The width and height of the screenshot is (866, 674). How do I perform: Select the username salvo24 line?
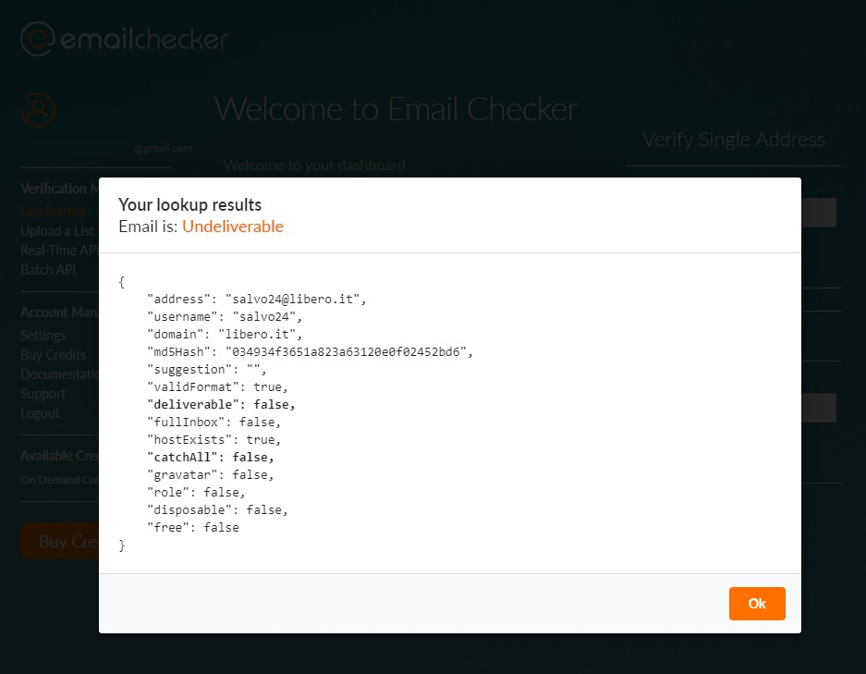coord(225,317)
